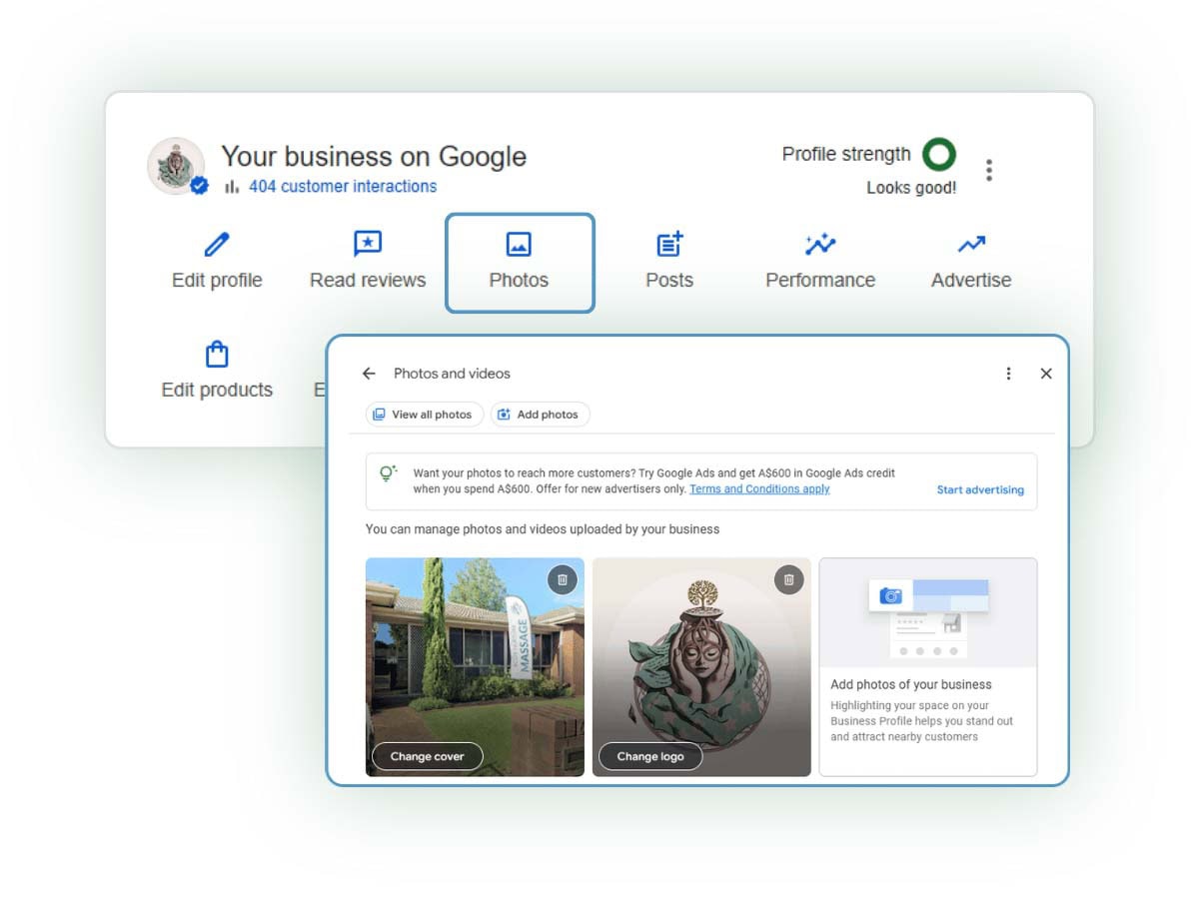Open the logo artwork thumbnail

pyautogui.click(x=701, y=667)
